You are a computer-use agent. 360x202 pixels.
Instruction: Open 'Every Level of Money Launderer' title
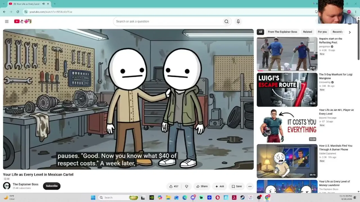coord(334,183)
